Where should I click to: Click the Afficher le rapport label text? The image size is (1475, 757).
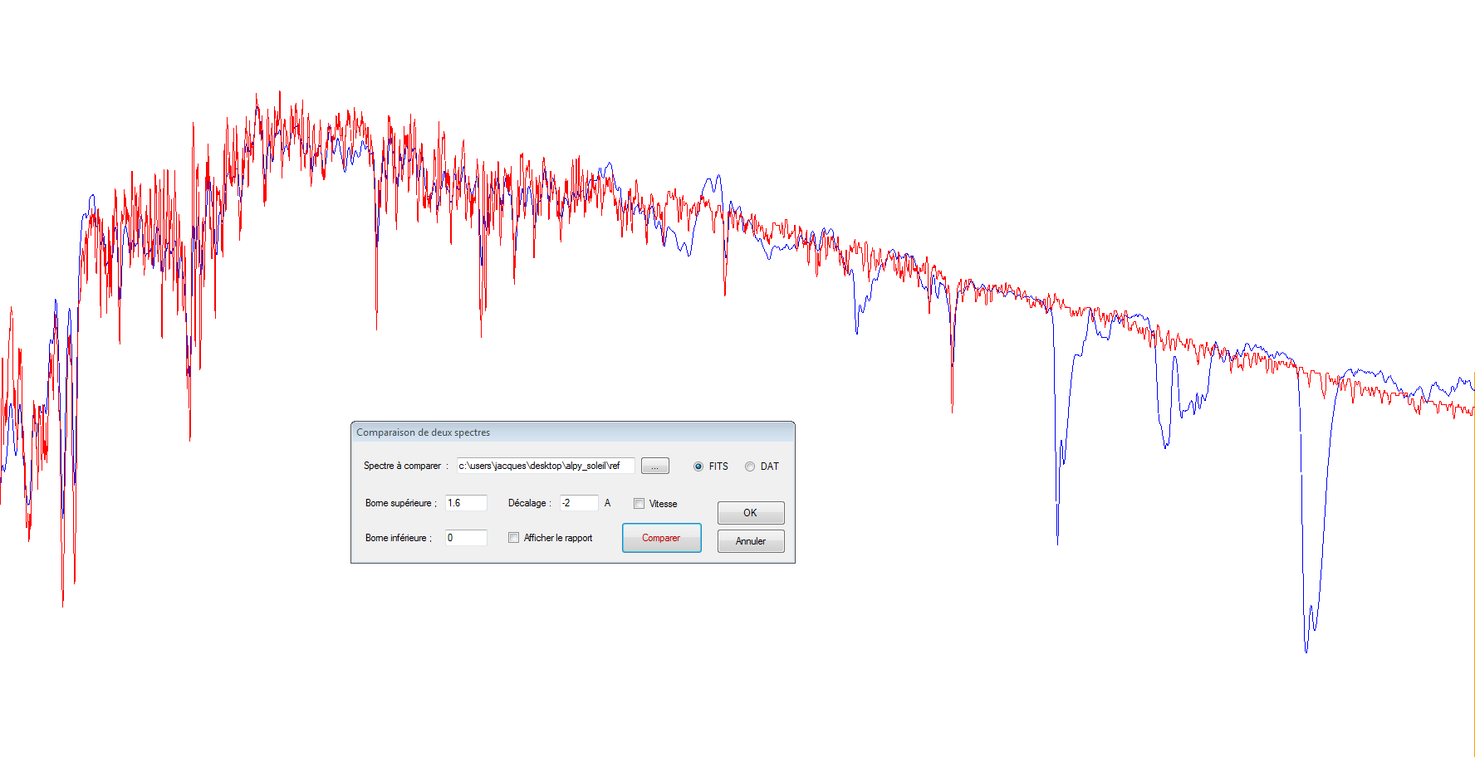558,538
